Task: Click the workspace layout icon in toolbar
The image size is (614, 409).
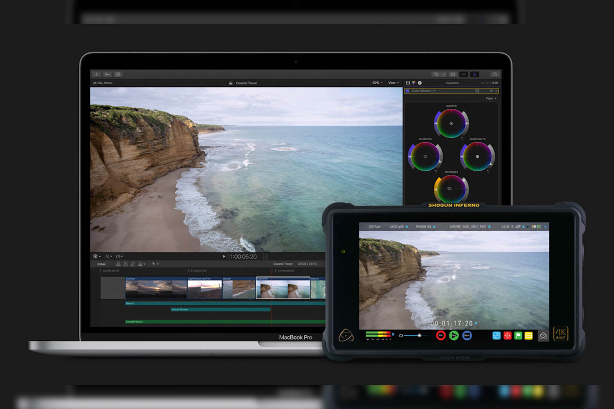Action: pos(436,74)
